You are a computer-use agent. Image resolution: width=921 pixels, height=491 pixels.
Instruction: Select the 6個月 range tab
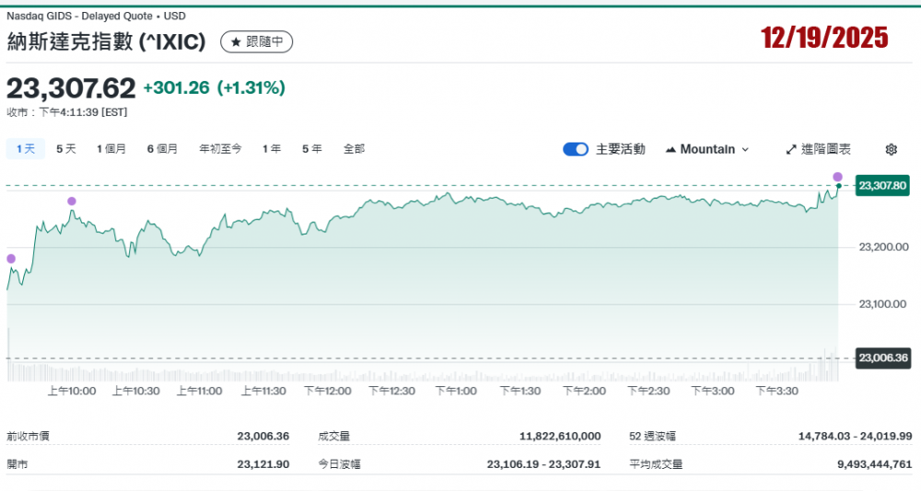point(162,149)
